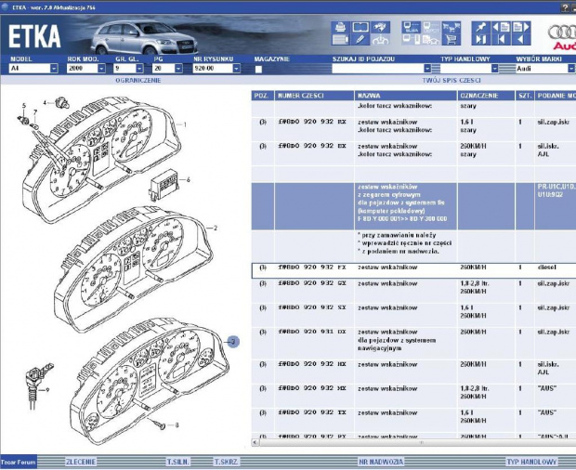The width and height of the screenshot is (576, 470).
Task: Click the NAZWA column header
Action: coord(406,96)
